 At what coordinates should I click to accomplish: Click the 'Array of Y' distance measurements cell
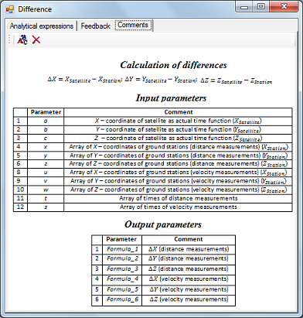click(x=179, y=156)
